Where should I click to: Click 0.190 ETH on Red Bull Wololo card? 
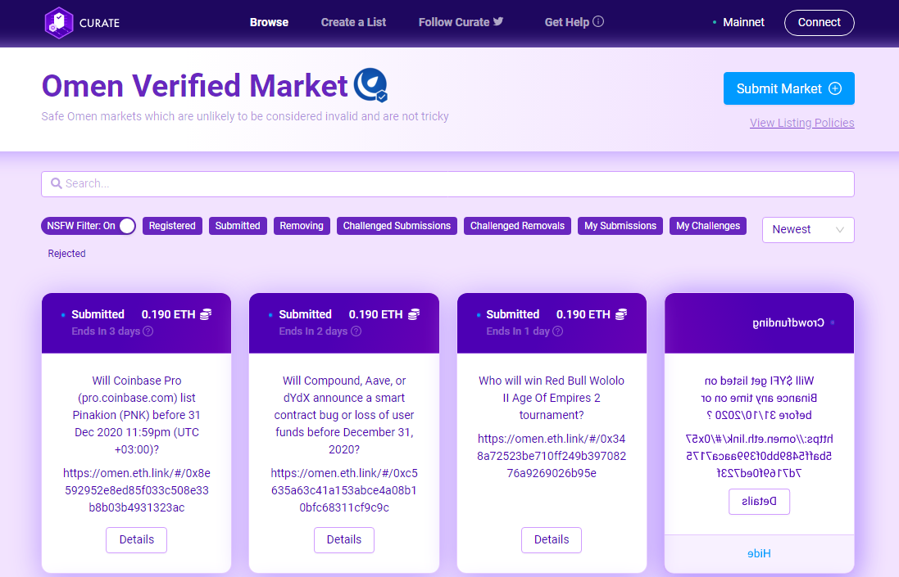(x=583, y=314)
